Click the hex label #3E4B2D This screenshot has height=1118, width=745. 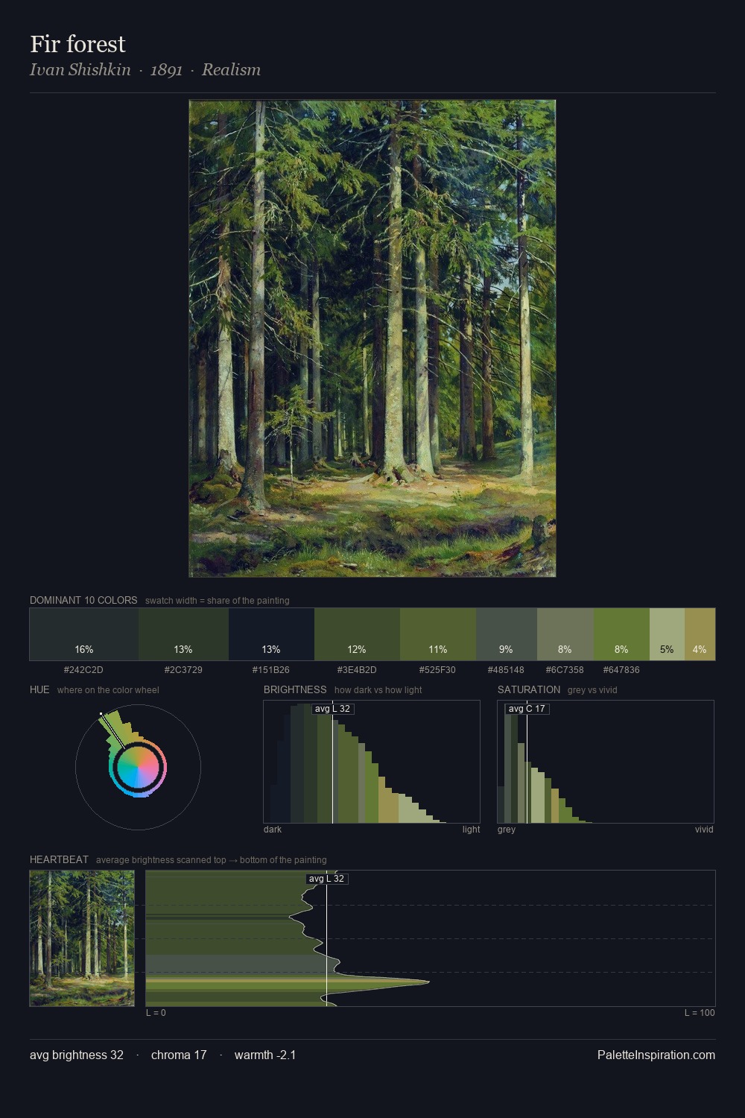pos(357,670)
